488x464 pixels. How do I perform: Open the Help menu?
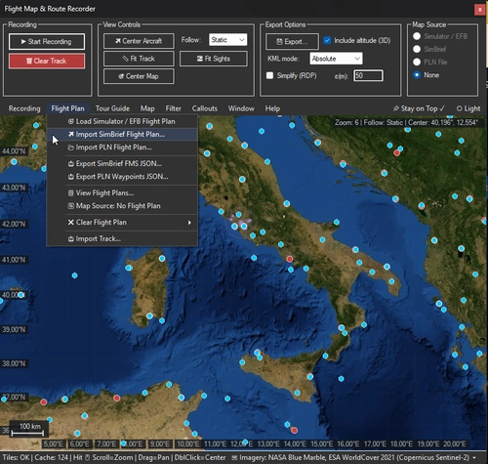[x=272, y=108]
